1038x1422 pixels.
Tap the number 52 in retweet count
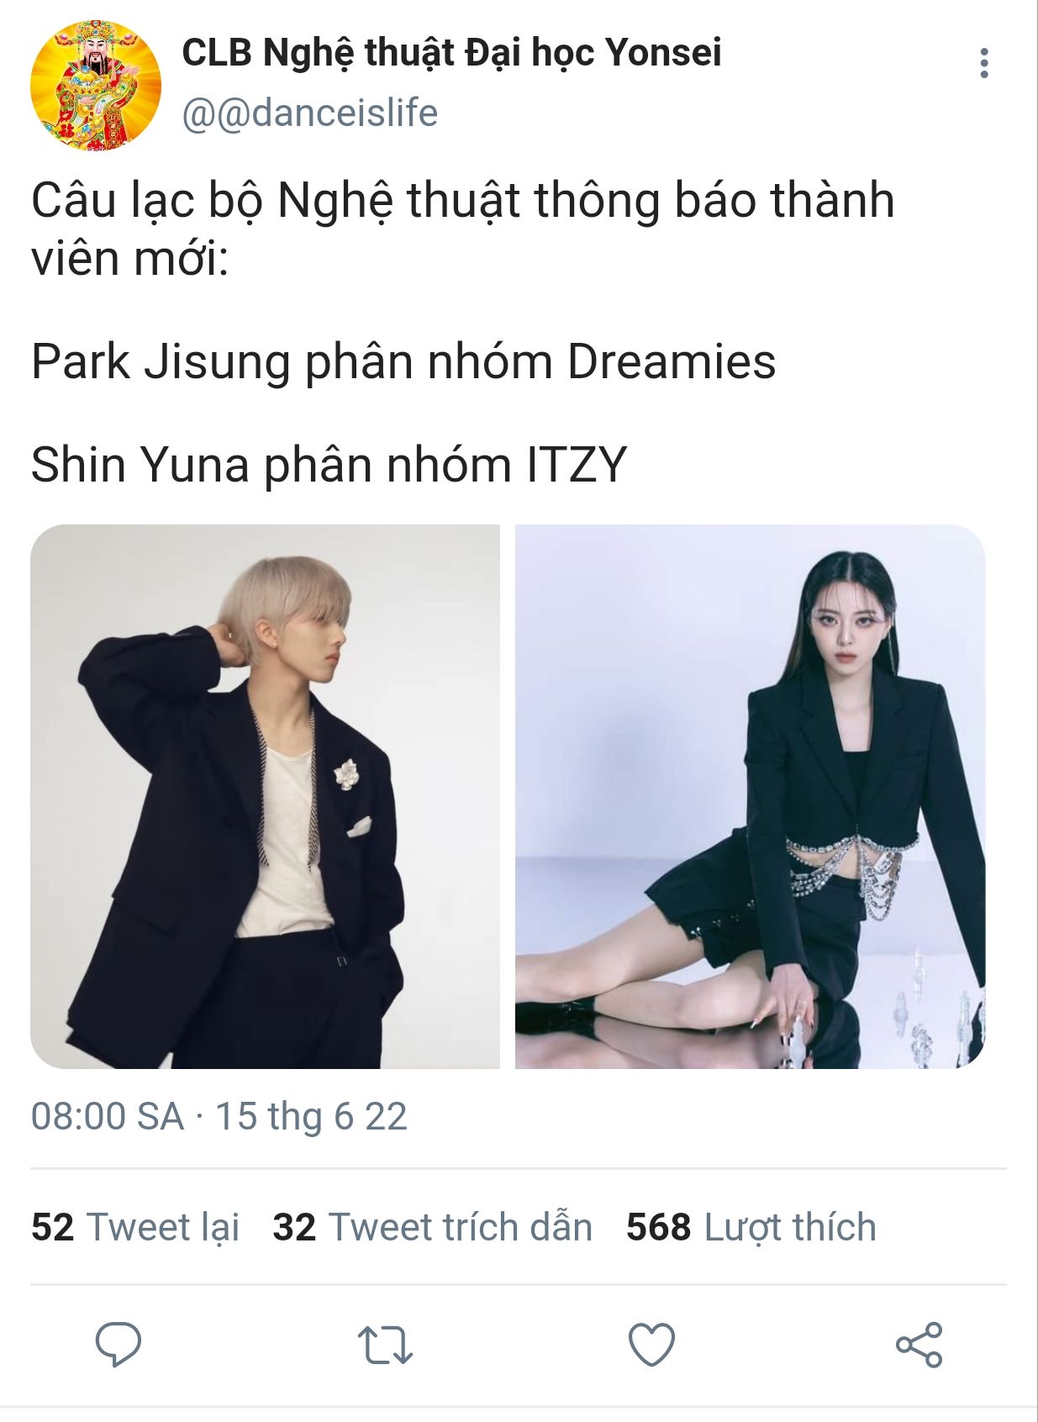pyautogui.click(x=52, y=1227)
